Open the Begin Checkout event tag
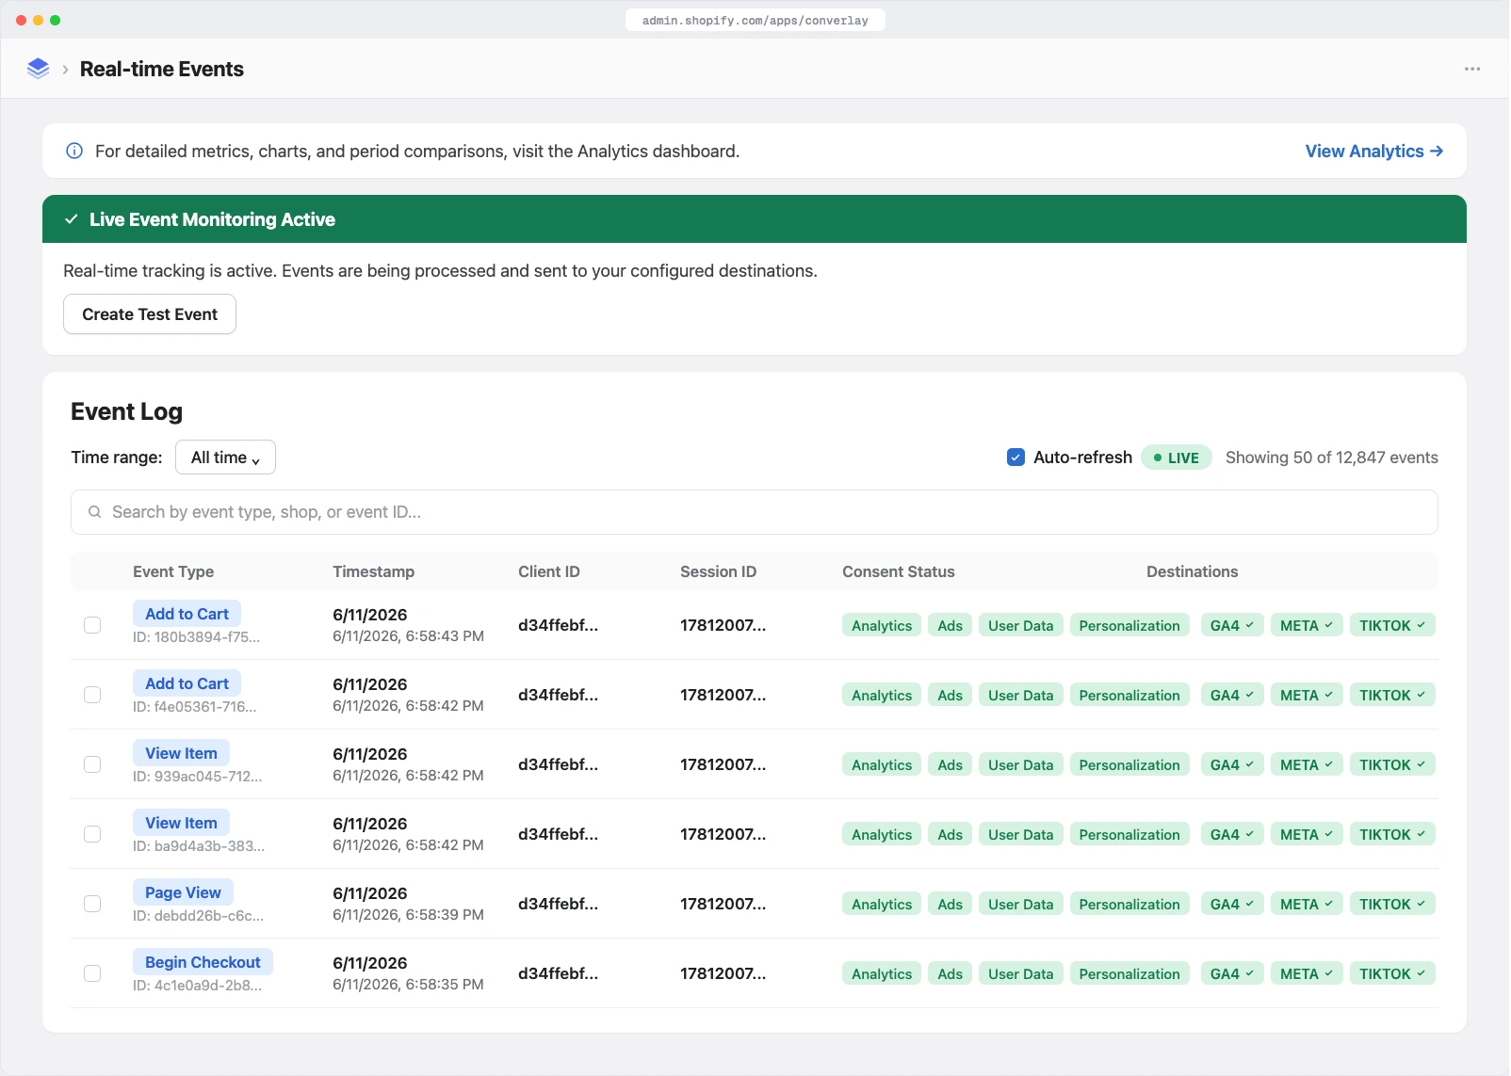Screen dimensions: 1511x1076 (x=203, y=962)
